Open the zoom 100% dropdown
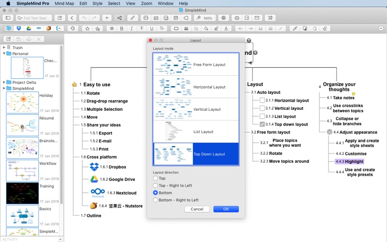Image resolution: width=387 pixels, height=242 pixels. pyautogui.click(x=205, y=18)
